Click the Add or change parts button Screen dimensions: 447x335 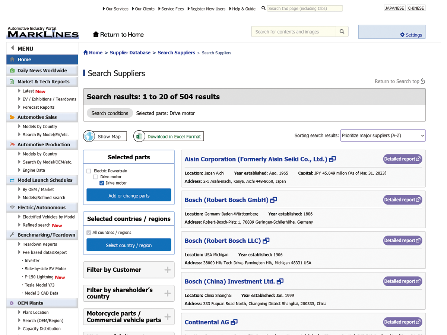point(129,195)
